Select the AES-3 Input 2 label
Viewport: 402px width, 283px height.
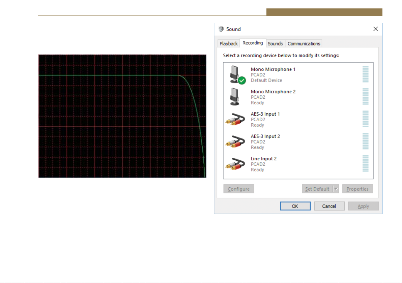(x=265, y=136)
